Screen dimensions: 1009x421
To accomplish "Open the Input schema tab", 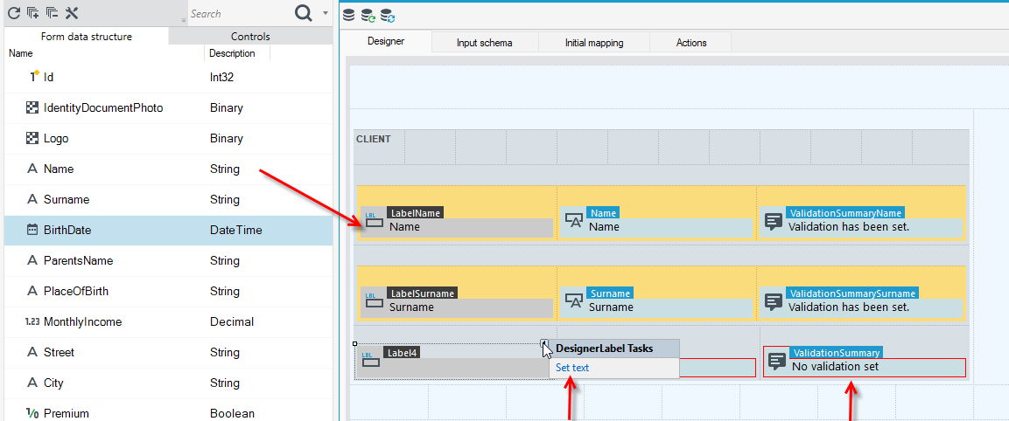I will click(x=485, y=43).
